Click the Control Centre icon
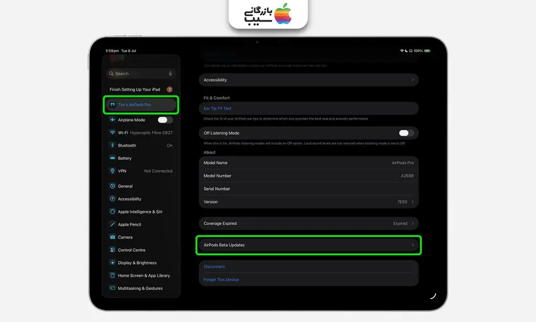The image size is (536, 322). click(113, 250)
